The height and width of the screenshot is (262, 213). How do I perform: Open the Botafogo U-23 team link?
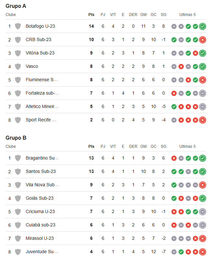pyautogui.click(x=40, y=26)
